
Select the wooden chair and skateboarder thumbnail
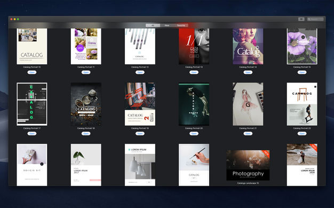[302, 104]
